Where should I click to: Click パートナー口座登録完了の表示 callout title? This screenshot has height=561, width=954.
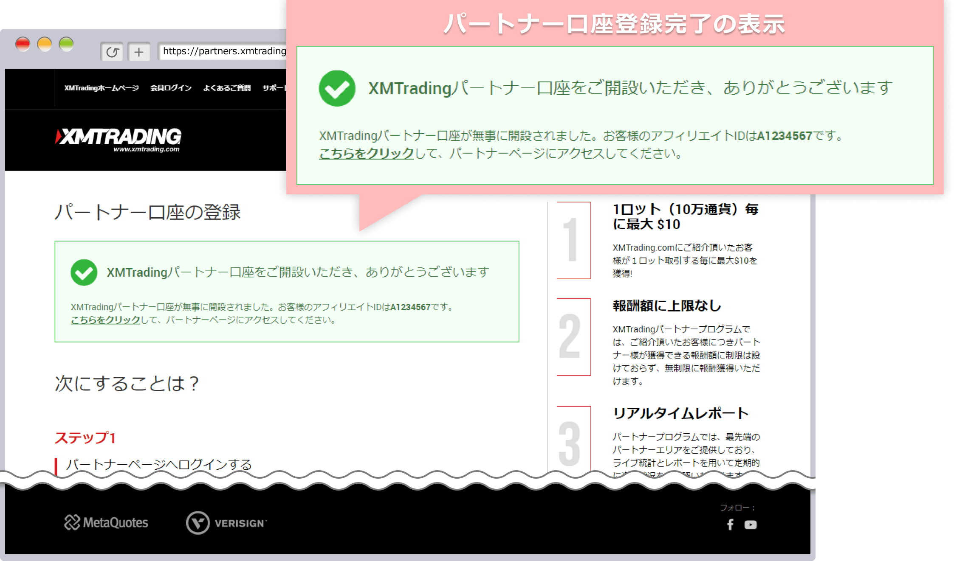click(614, 24)
